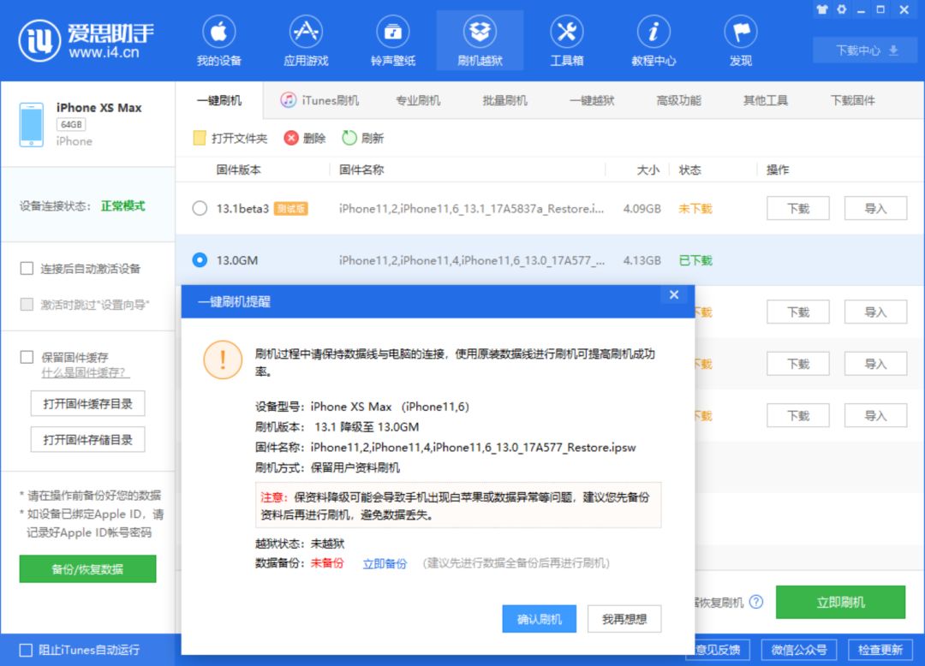925x666 pixels.
Task: Switch to iTunes刷机 tab
Action: pyautogui.click(x=319, y=100)
